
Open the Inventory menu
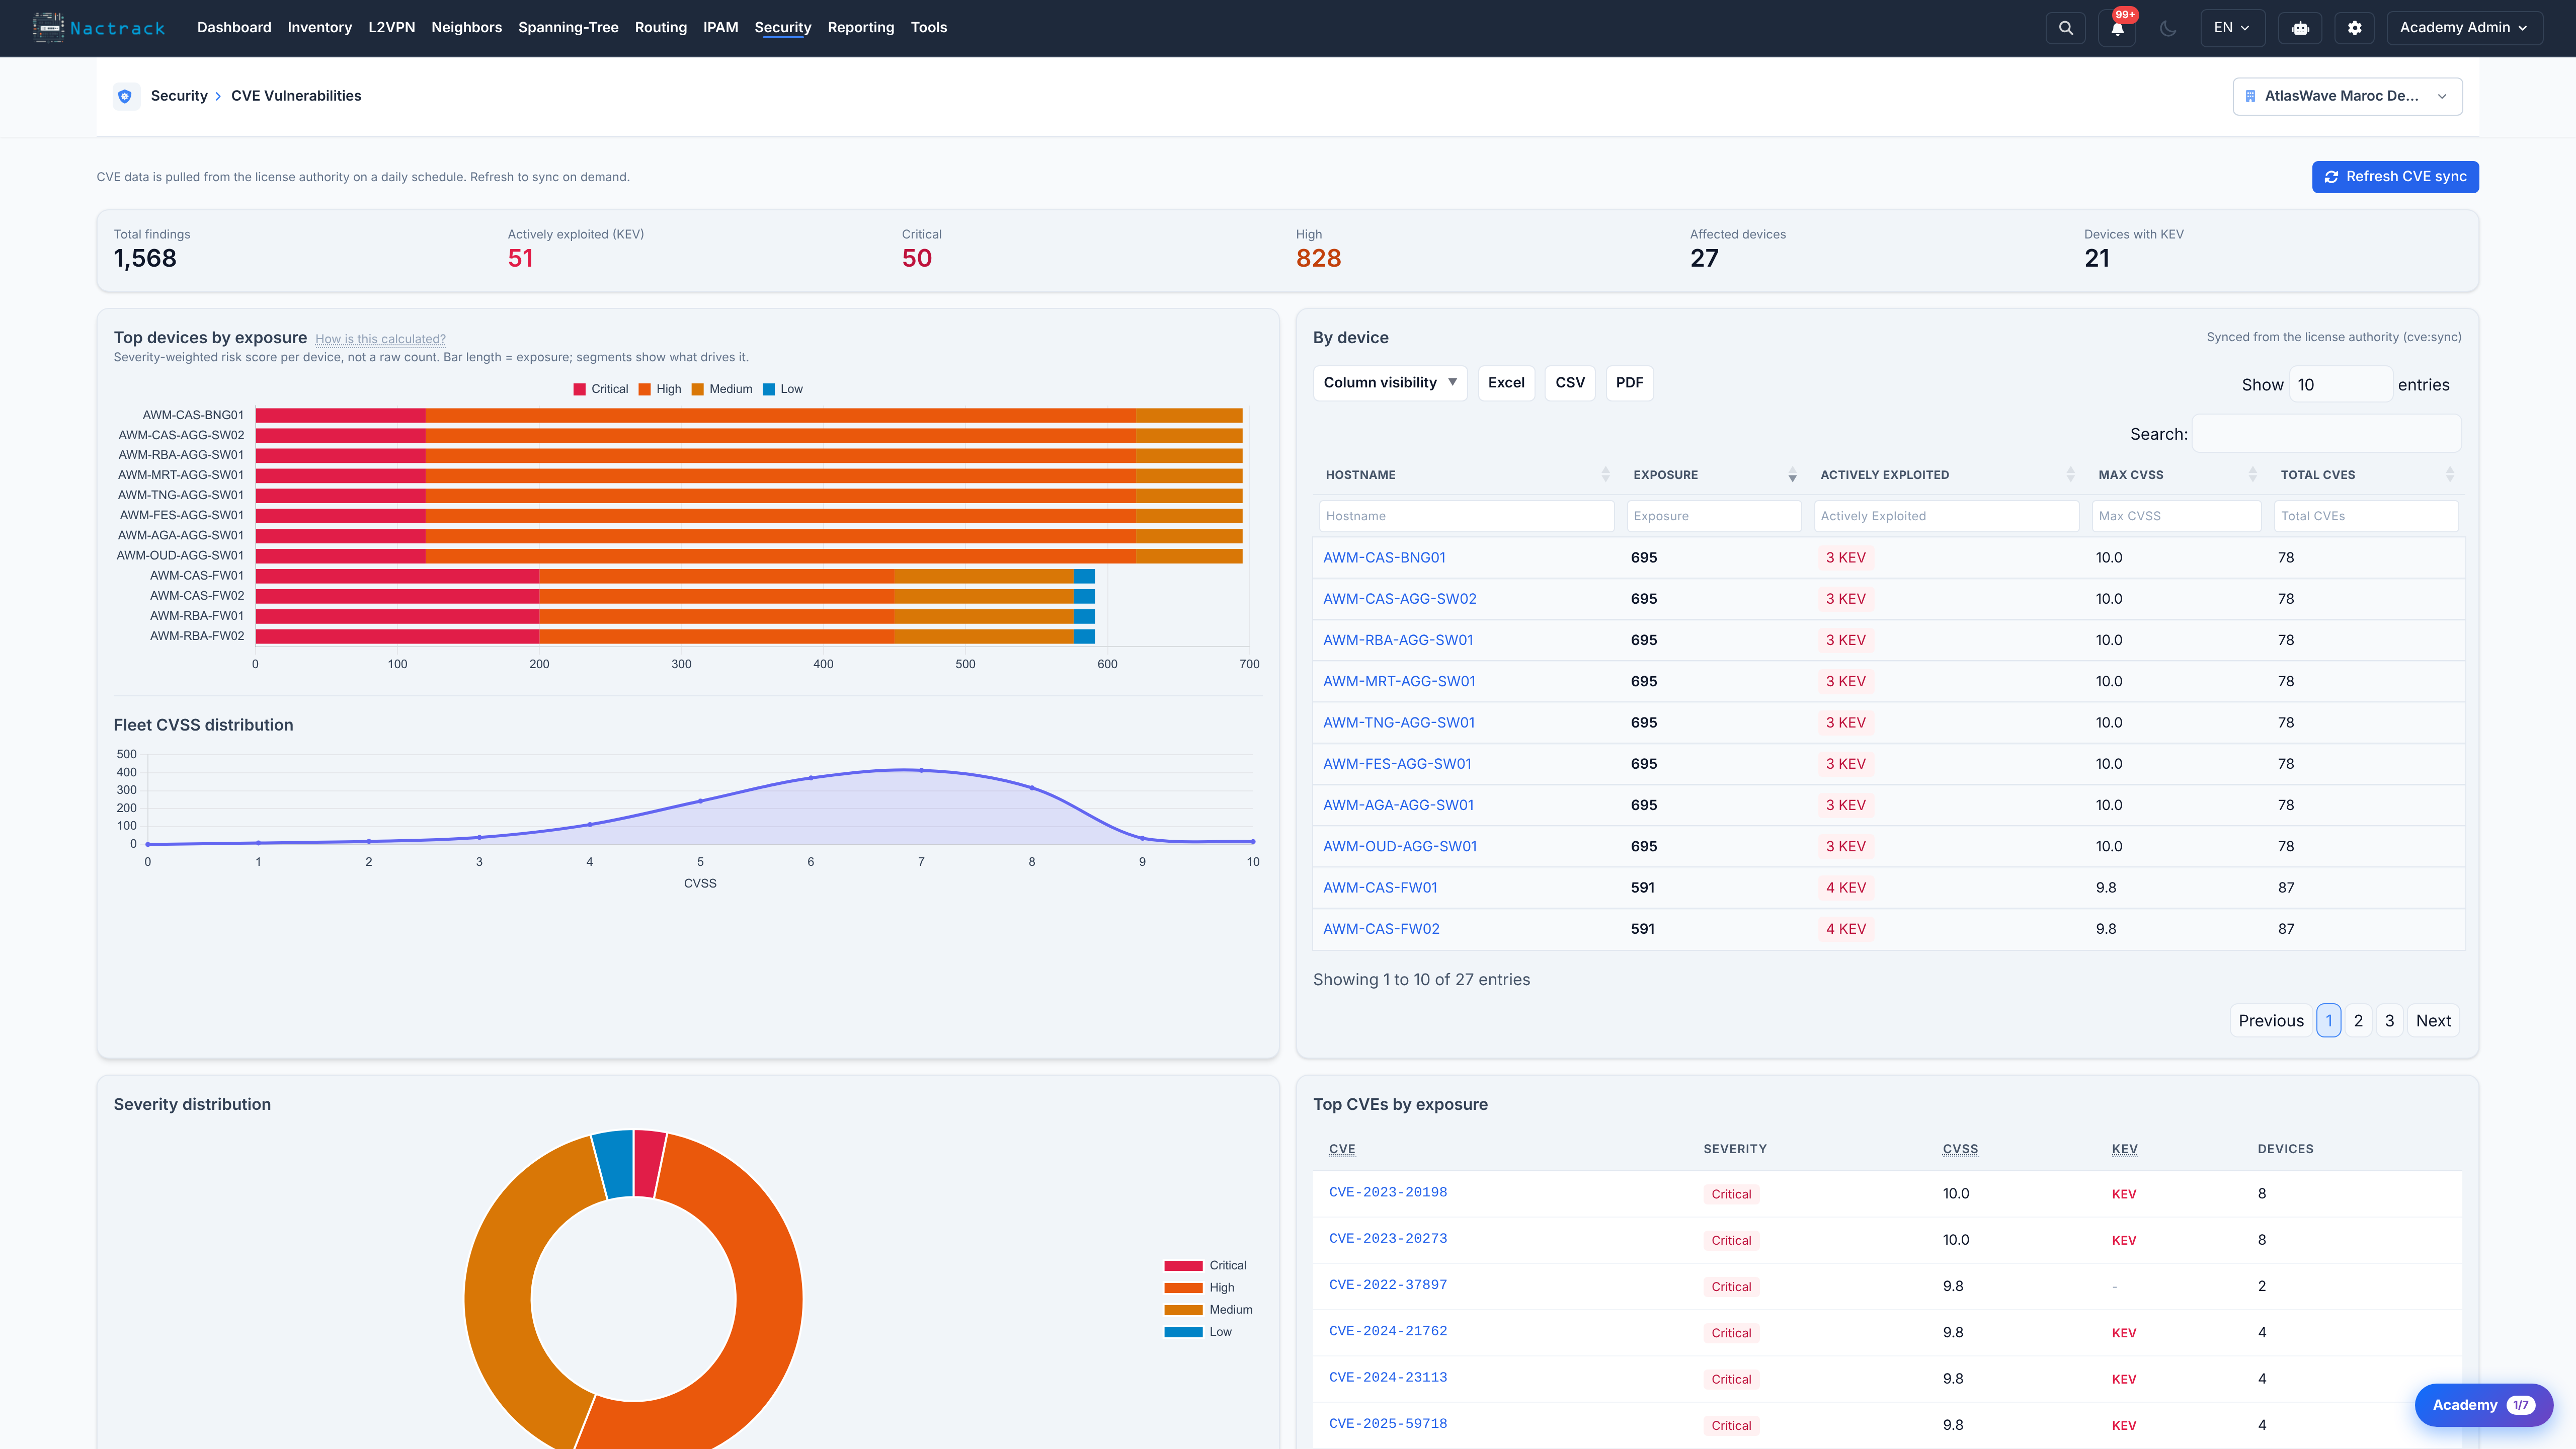pos(320,28)
